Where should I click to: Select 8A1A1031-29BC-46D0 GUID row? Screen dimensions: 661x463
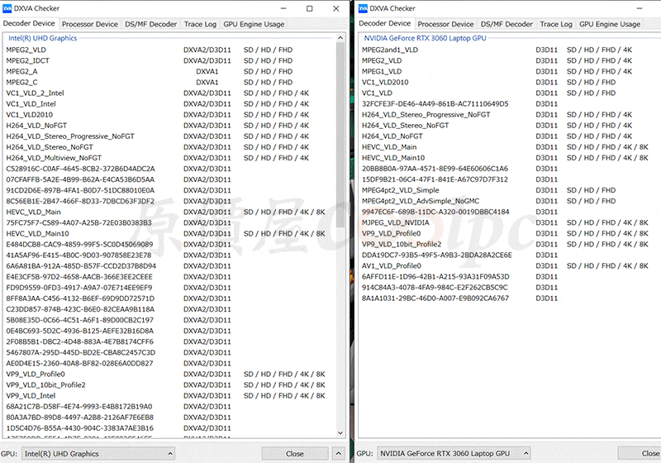(x=510, y=298)
